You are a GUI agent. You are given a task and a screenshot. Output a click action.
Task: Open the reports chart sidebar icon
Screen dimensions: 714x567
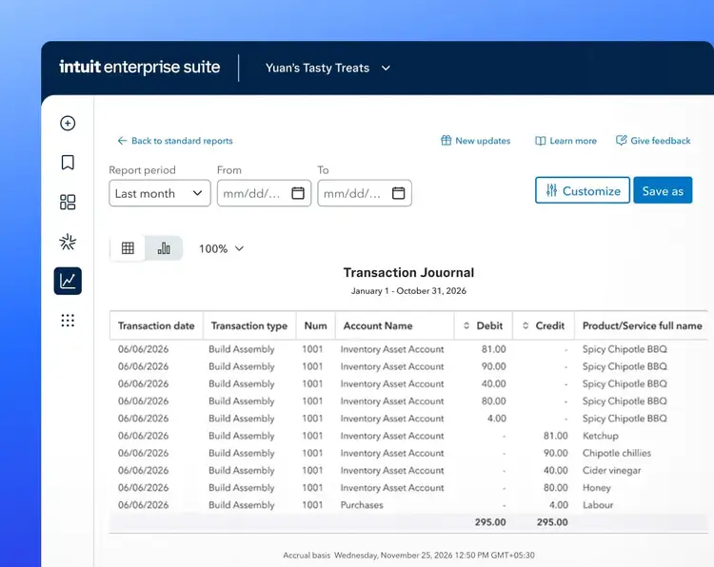click(68, 281)
